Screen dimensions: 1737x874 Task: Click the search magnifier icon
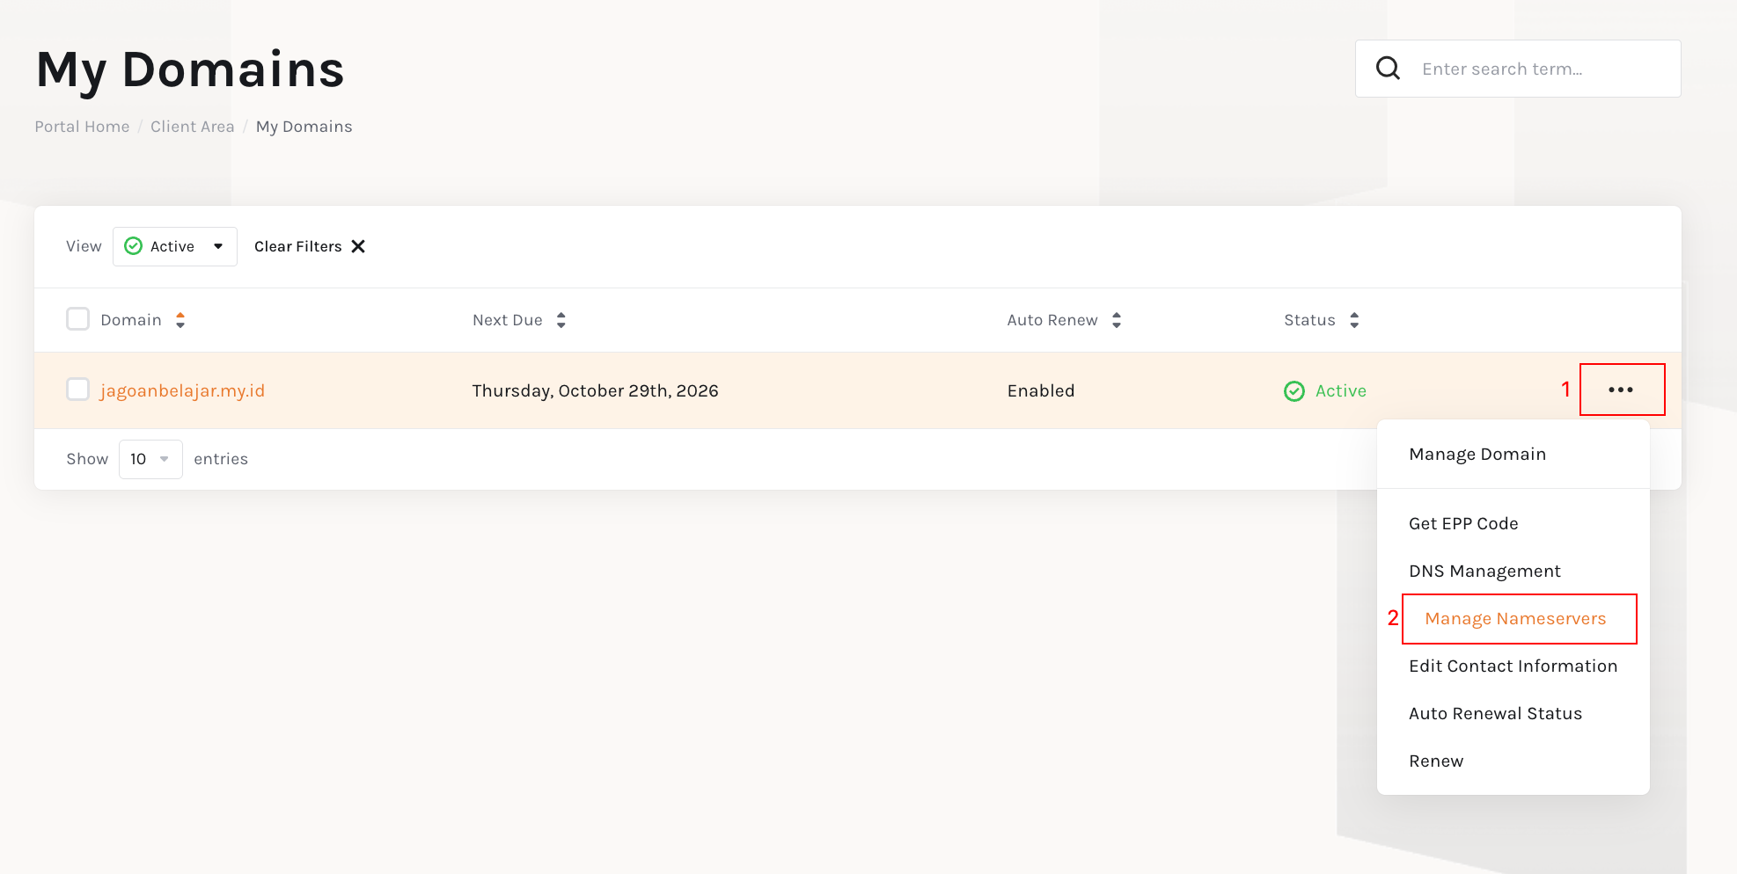pos(1388,69)
